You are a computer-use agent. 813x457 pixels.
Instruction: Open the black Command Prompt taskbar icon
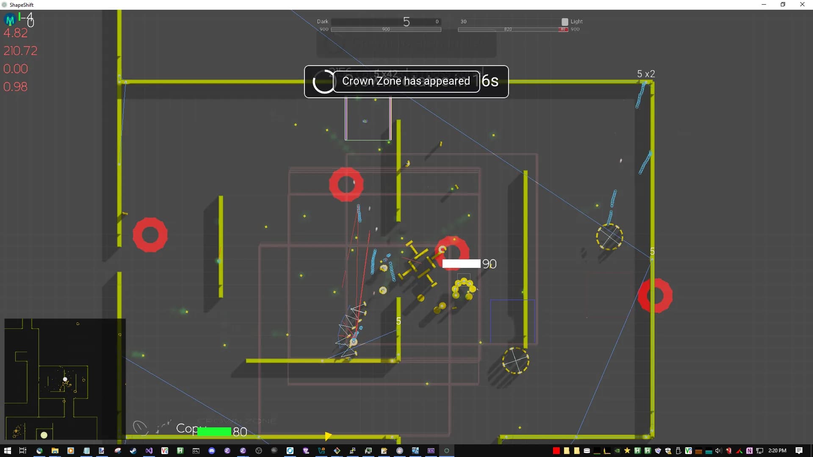(x=196, y=451)
